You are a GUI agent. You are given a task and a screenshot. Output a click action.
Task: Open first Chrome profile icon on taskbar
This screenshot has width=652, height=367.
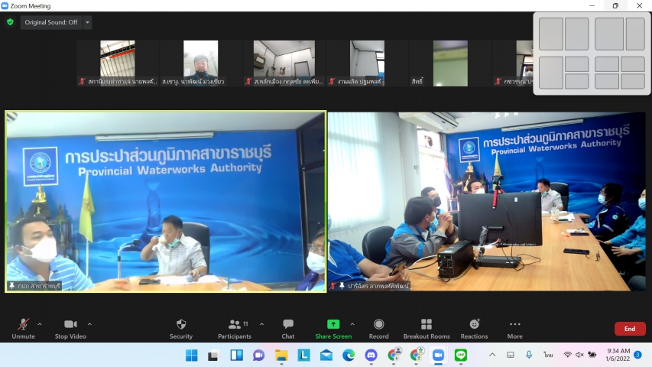tap(394, 355)
